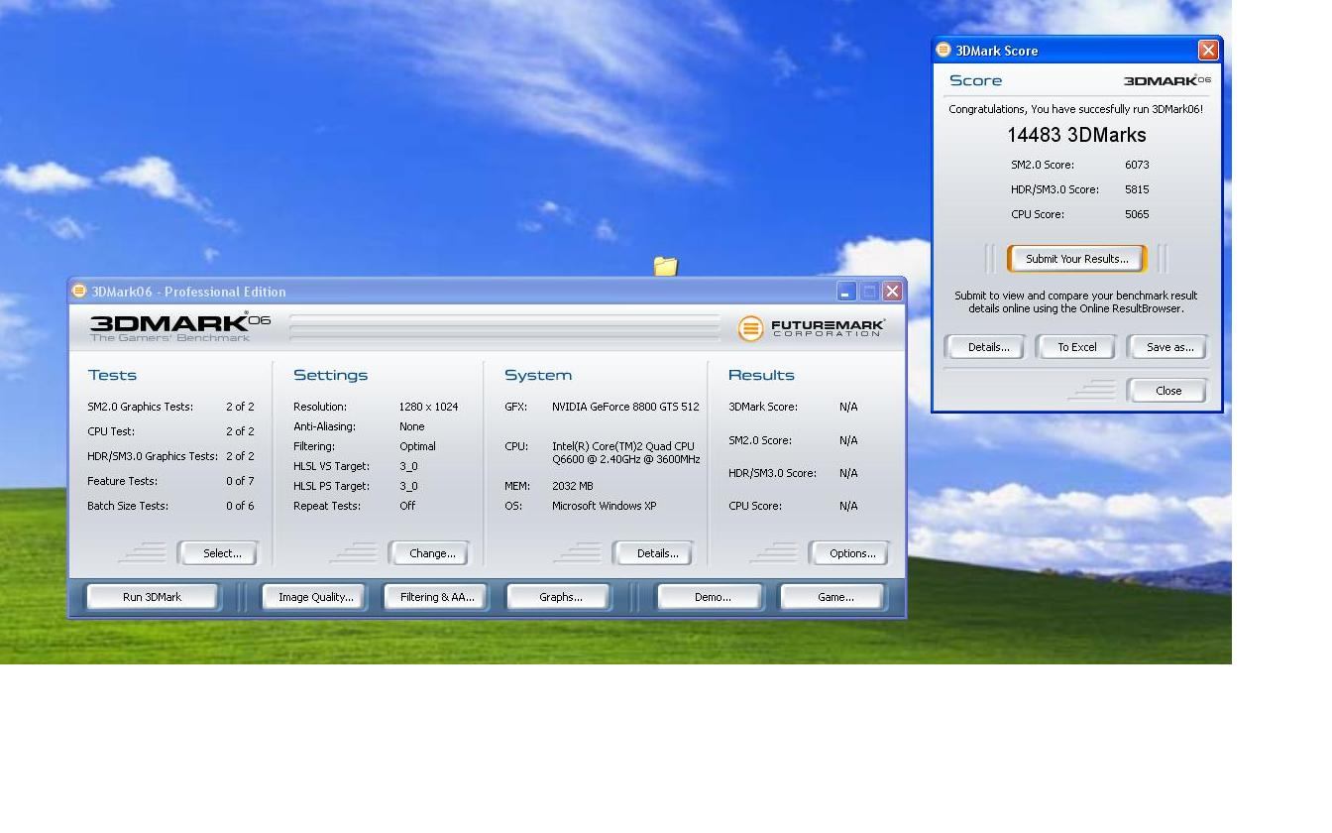1332x833 pixels.
Task: Click the 2032 MB memory value
Action: click(x=573, y=486)
